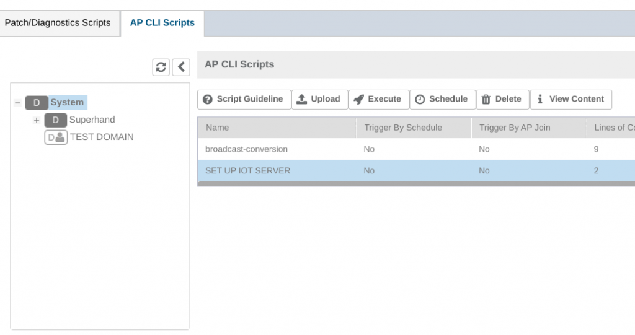The height and width of the screenshot is (335, 635).
Task: Select the AP CLI Scripts tab
Action: tap(162, 23)
